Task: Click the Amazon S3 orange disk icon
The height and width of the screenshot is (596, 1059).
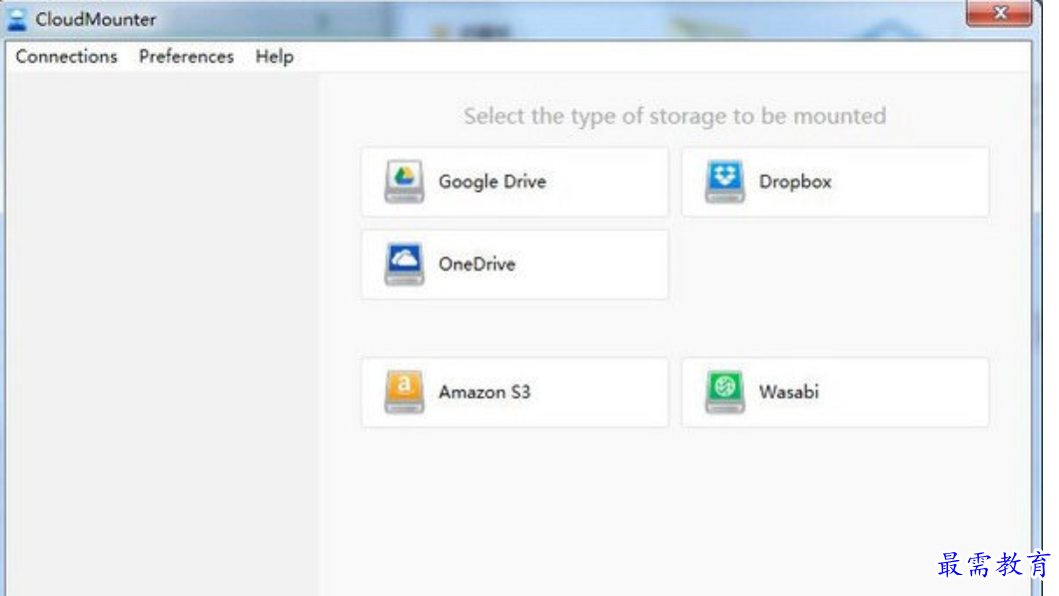Action: (404, 391)
